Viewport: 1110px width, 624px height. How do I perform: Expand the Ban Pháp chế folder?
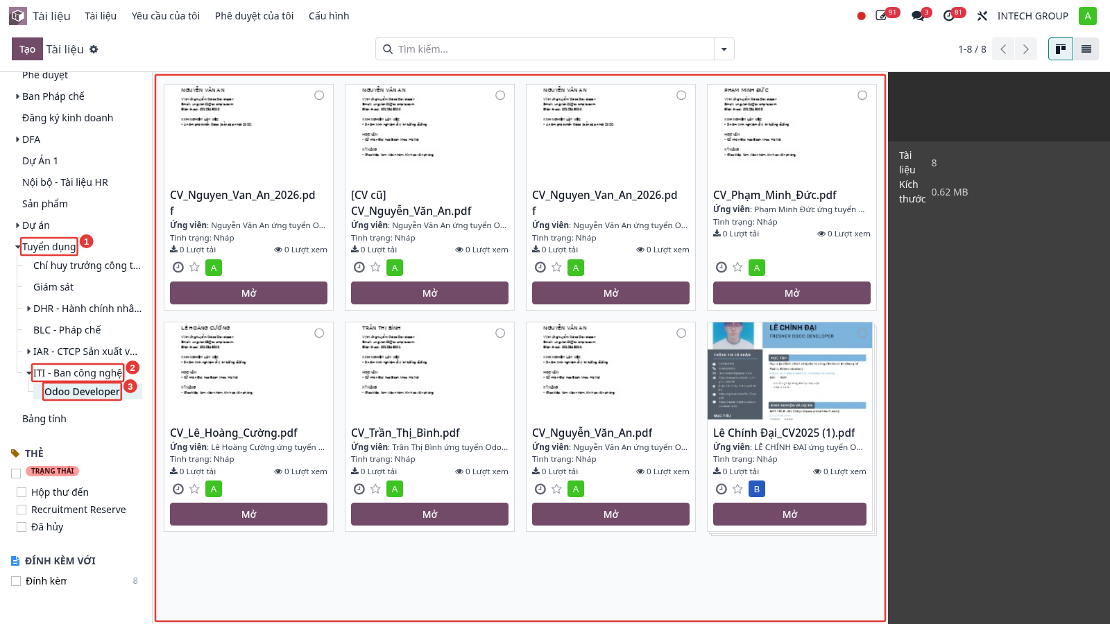pos(17,96)
